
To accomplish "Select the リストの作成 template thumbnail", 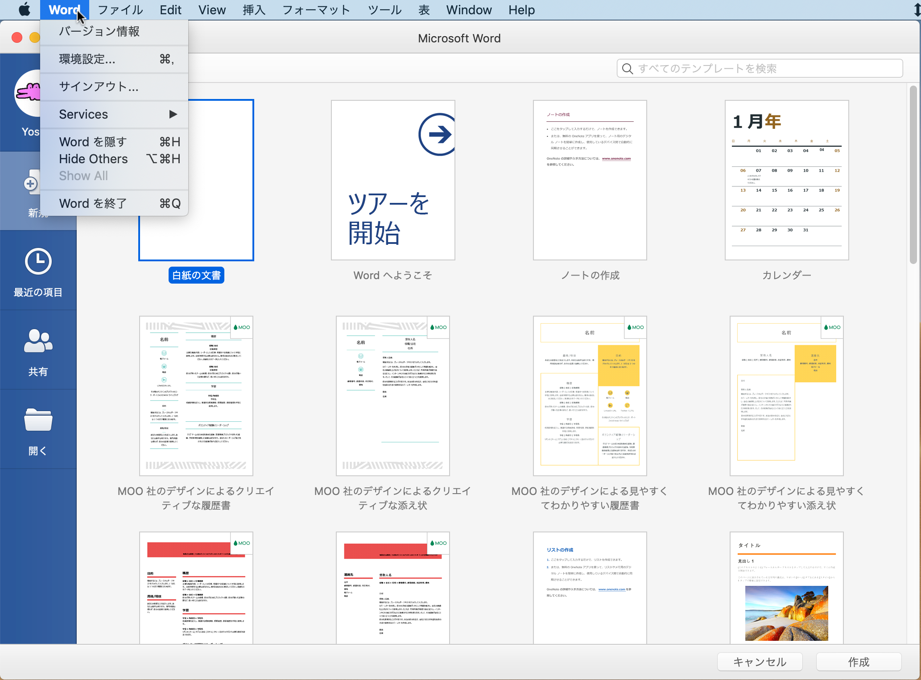I will [x=590, y=588].
